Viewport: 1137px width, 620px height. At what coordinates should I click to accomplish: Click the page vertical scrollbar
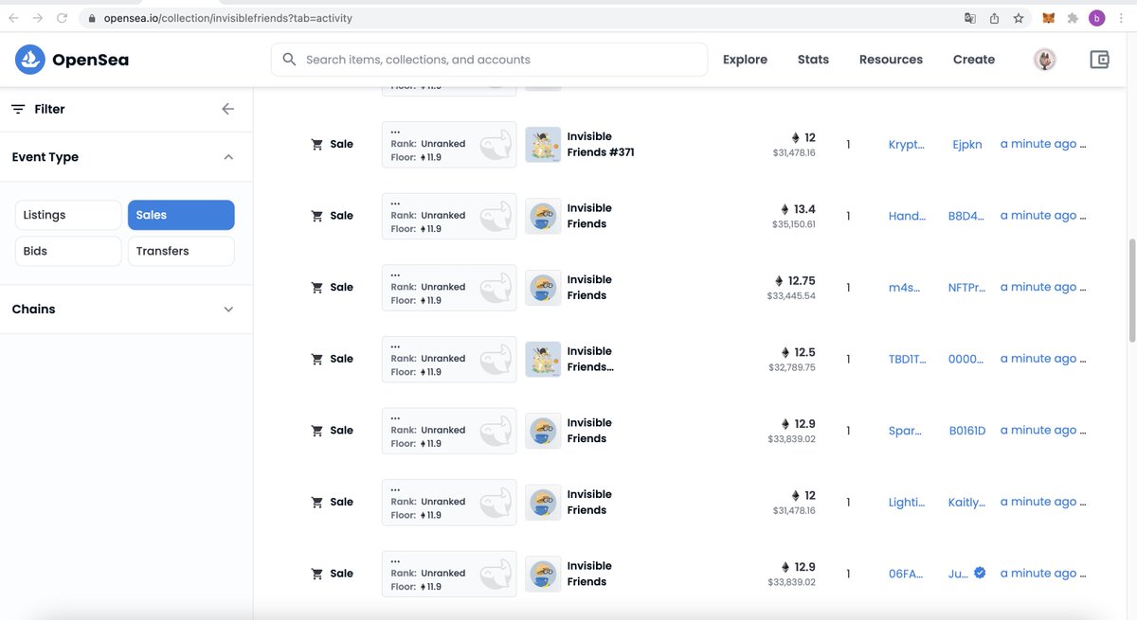(1130, 291)
